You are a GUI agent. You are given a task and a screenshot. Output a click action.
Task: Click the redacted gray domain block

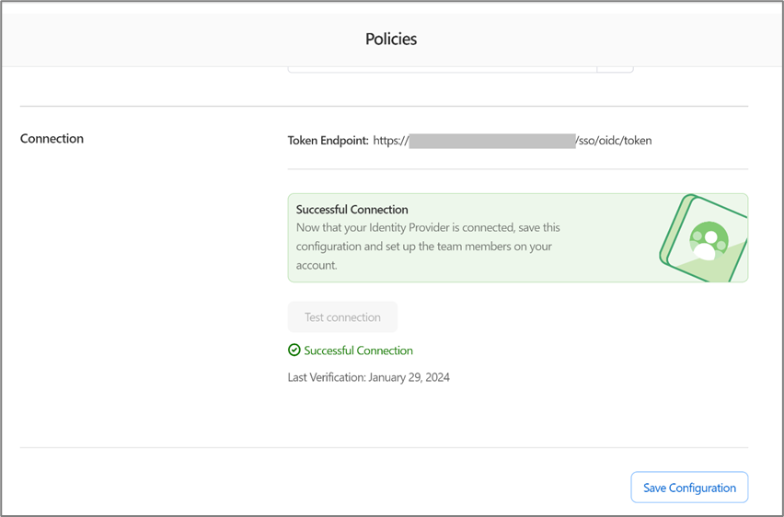(492, 141)
